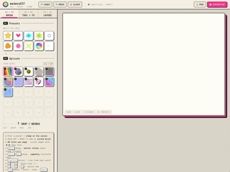Click the Export GIF button
The image size is (230, 172).
point(217,5)
